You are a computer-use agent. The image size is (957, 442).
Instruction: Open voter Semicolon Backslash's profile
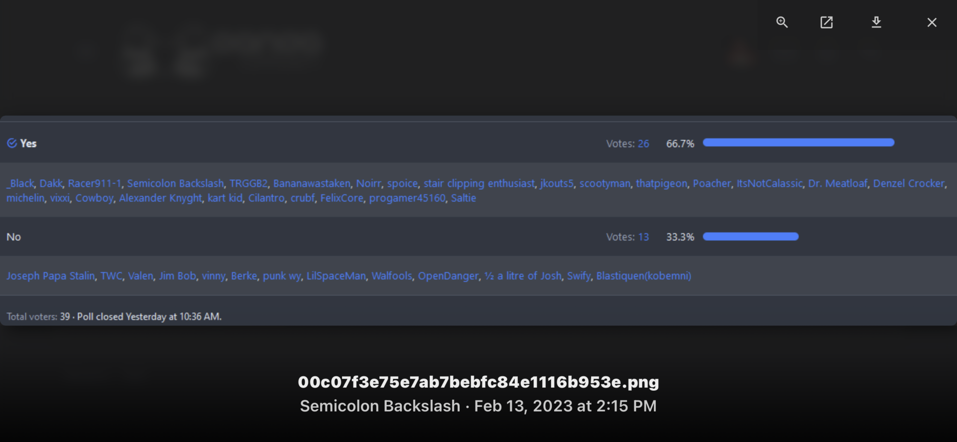[175, 184]
